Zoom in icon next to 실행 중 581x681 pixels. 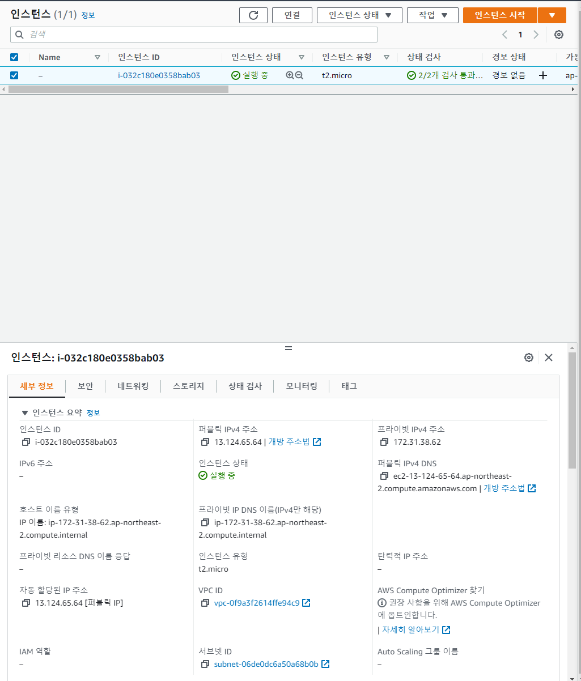tap(290, 75)
